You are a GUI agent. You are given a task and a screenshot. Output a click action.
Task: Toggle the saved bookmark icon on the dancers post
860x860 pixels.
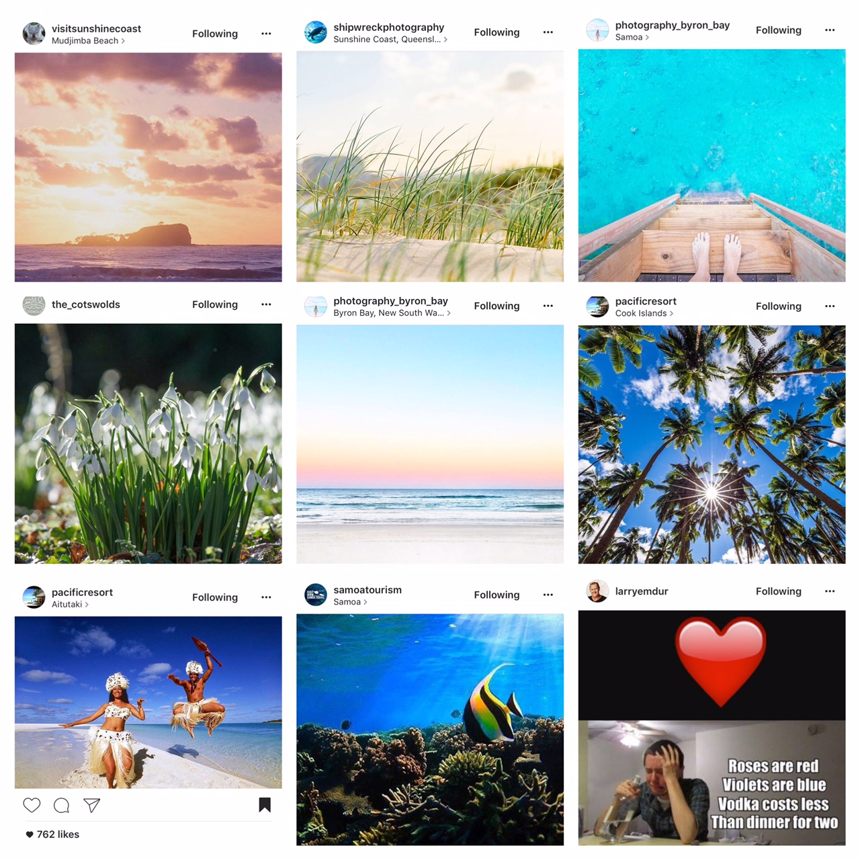(265, 805)
